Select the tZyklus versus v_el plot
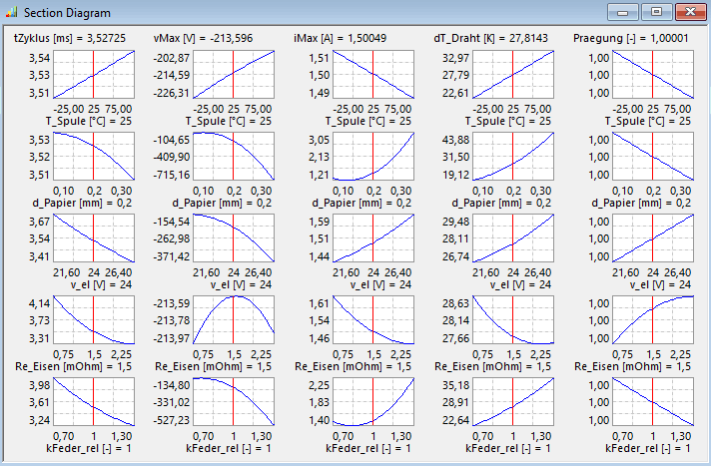Screen dimensions: 711x466 tap(94, 237)
